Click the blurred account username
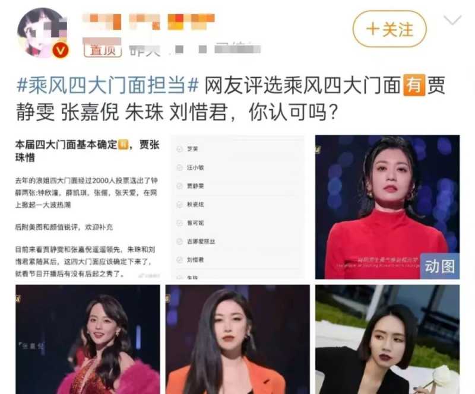Viewport: 475px width, 394px height. [148, 21]
